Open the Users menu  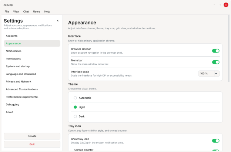click(37, 11)
